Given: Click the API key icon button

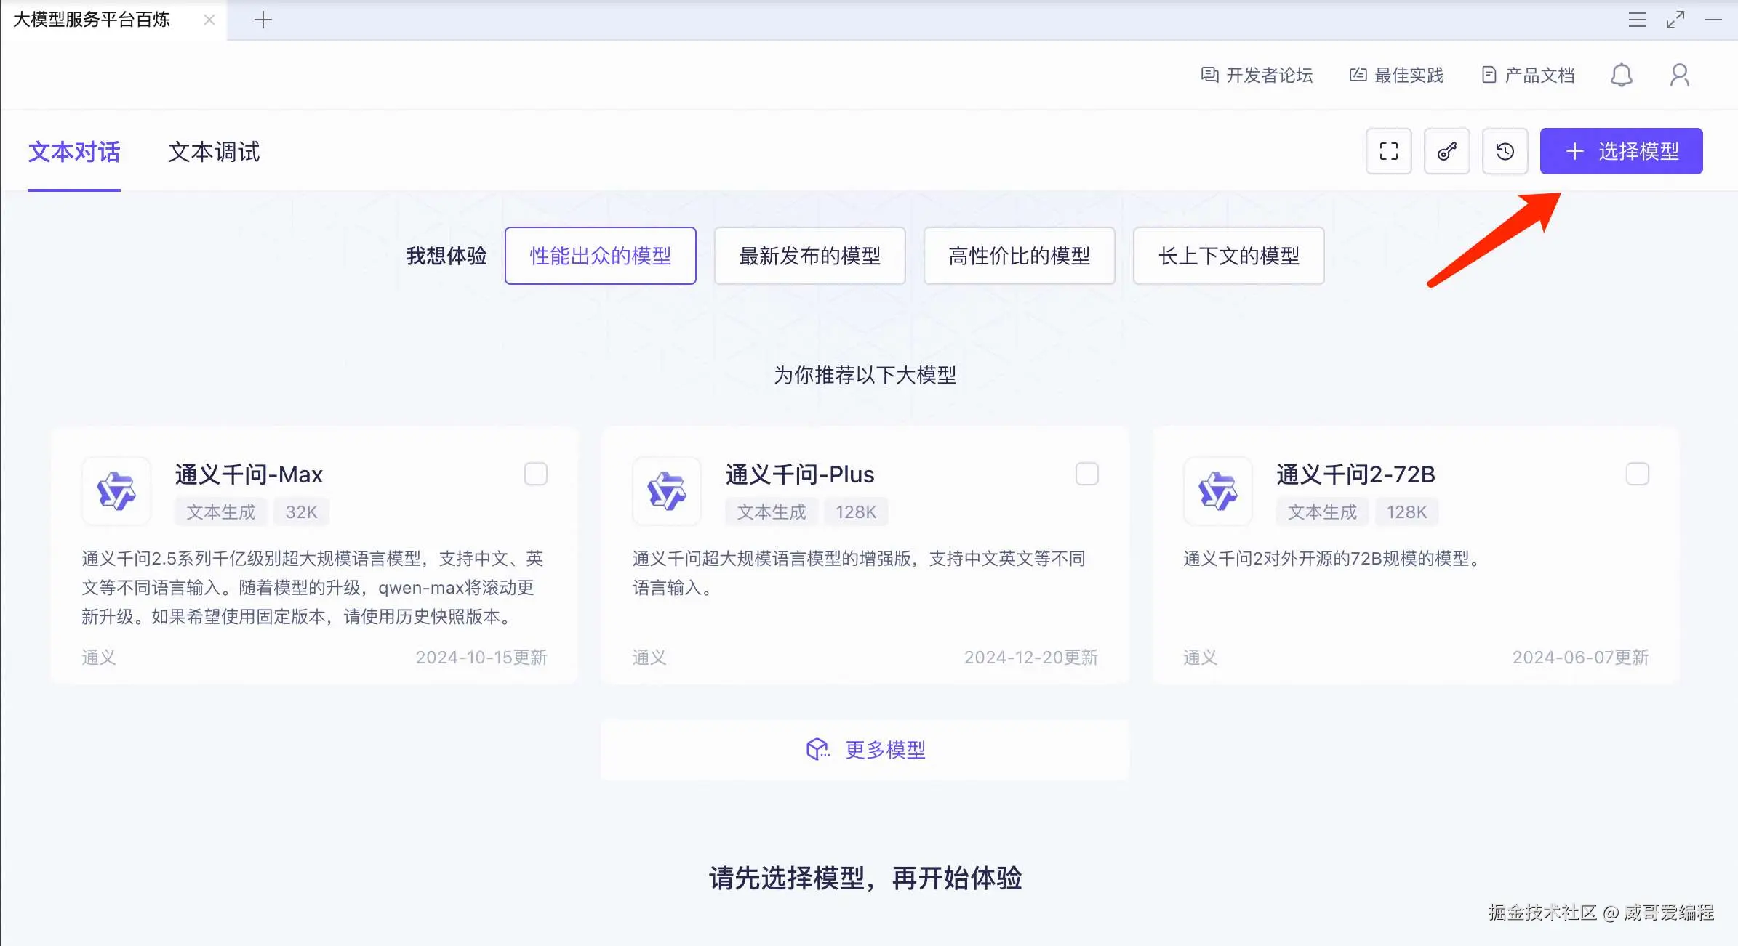Looking at the screenshot, I should tap(1446, 151).
